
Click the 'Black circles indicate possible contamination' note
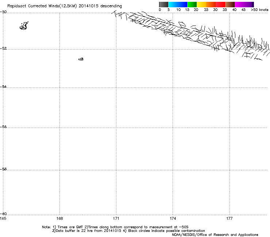tap(166, 231)
